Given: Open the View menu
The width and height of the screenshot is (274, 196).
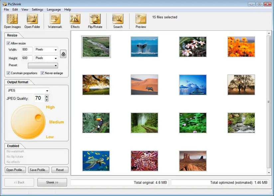Looking at the screenshot, I should click(25, 10).
